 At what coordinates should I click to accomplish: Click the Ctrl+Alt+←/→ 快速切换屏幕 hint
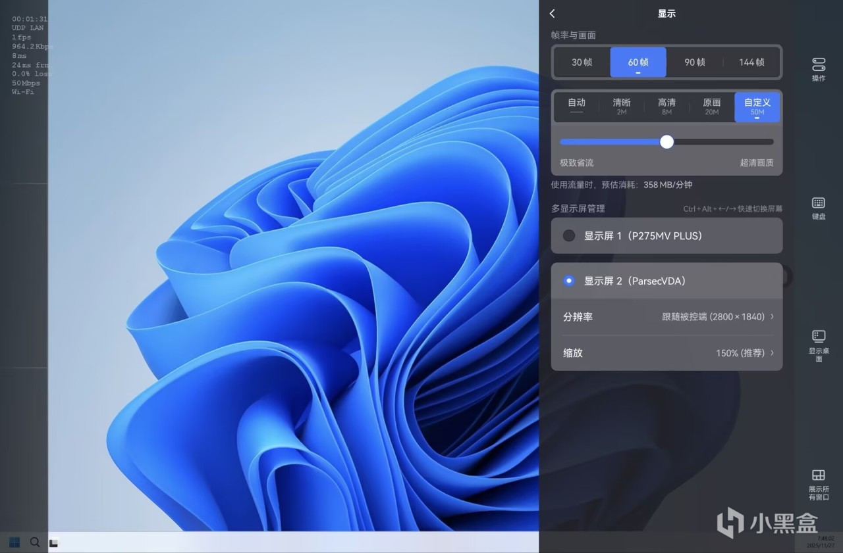[732, 209]
